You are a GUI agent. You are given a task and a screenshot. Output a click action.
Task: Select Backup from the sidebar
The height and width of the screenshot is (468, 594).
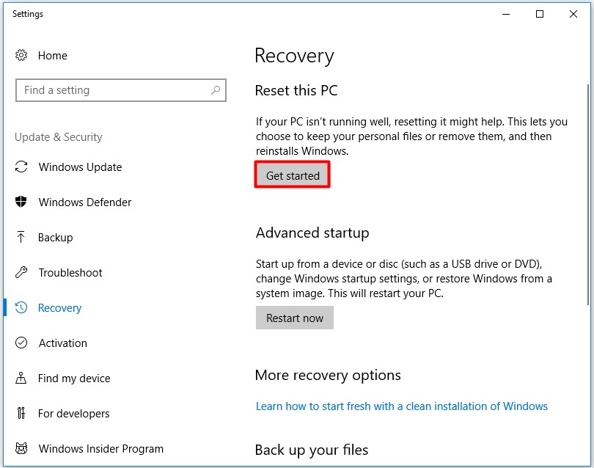point(55,238)
